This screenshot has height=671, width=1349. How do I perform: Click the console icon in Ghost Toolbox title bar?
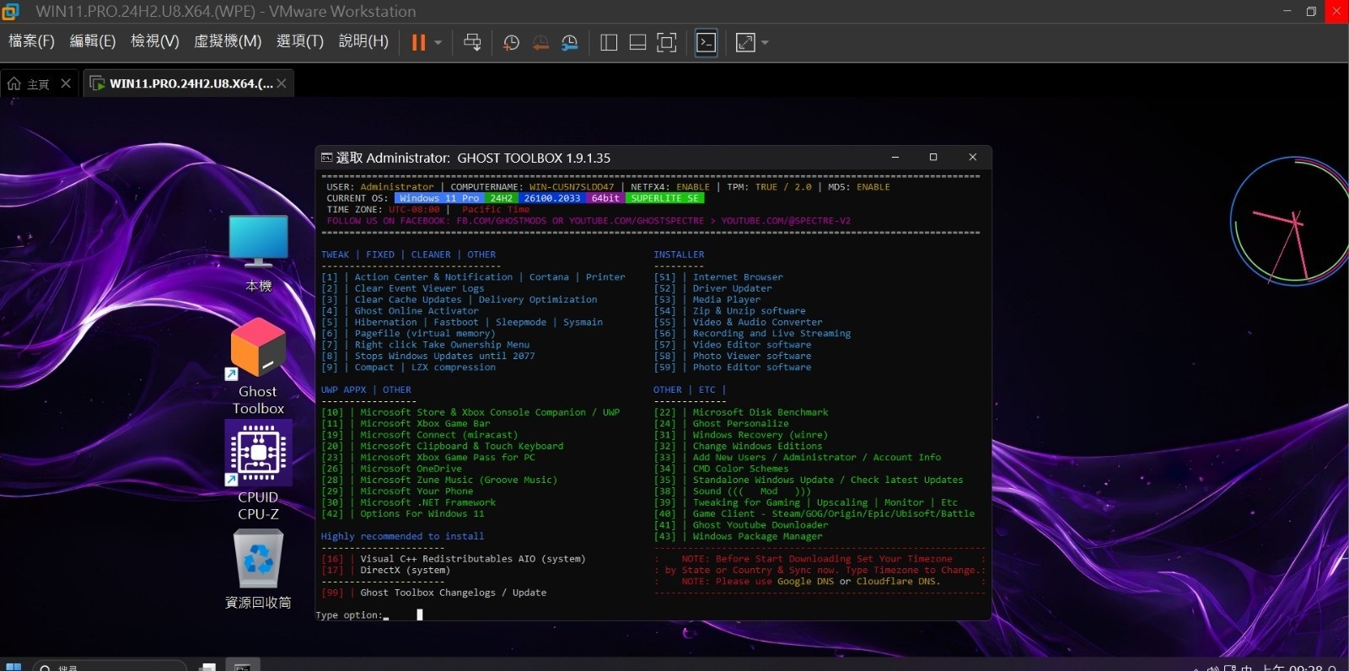coord(327,158)
